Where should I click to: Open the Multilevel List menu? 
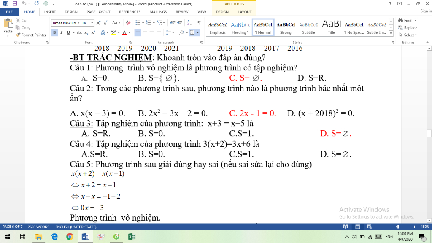pyautogui.click(x=160, y=23)
